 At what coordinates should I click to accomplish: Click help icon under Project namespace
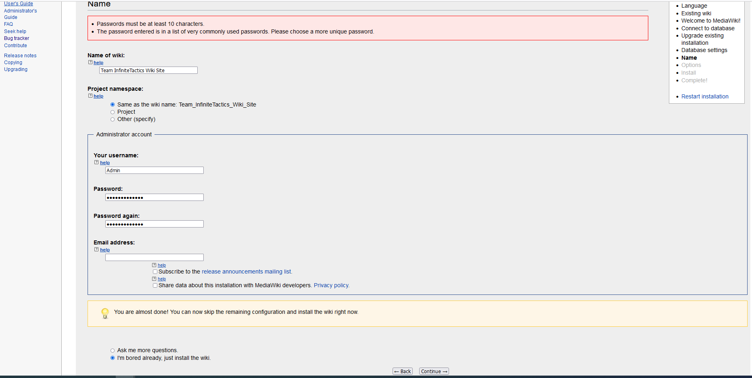pyautogui.click(x=90, y=96)
